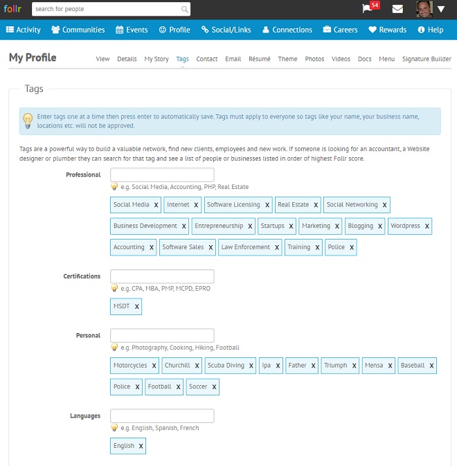Open the Connections menu

287,30
